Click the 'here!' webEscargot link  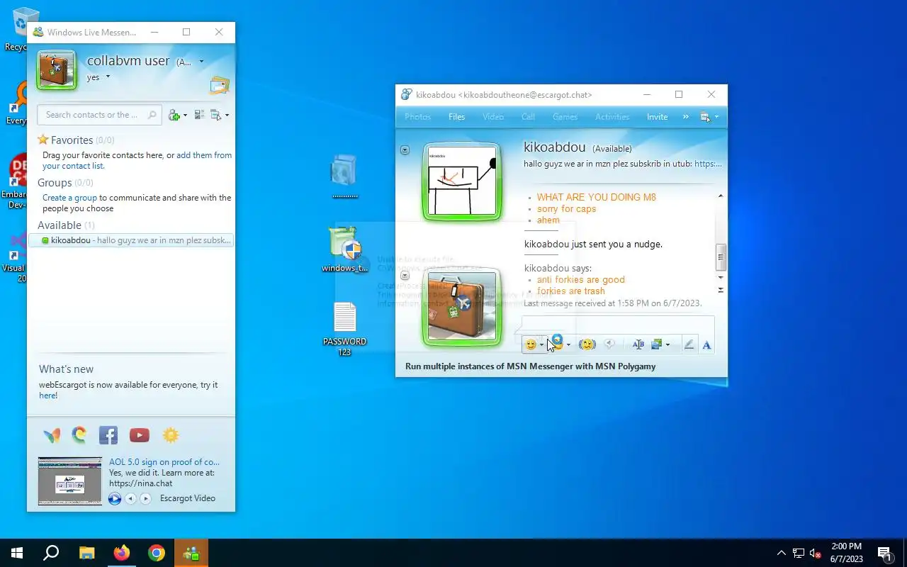(48, 395)
